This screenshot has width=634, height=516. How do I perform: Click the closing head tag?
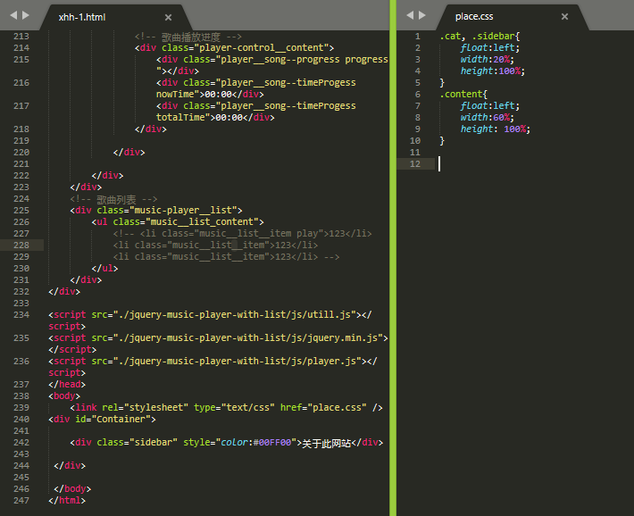point(67,385)
